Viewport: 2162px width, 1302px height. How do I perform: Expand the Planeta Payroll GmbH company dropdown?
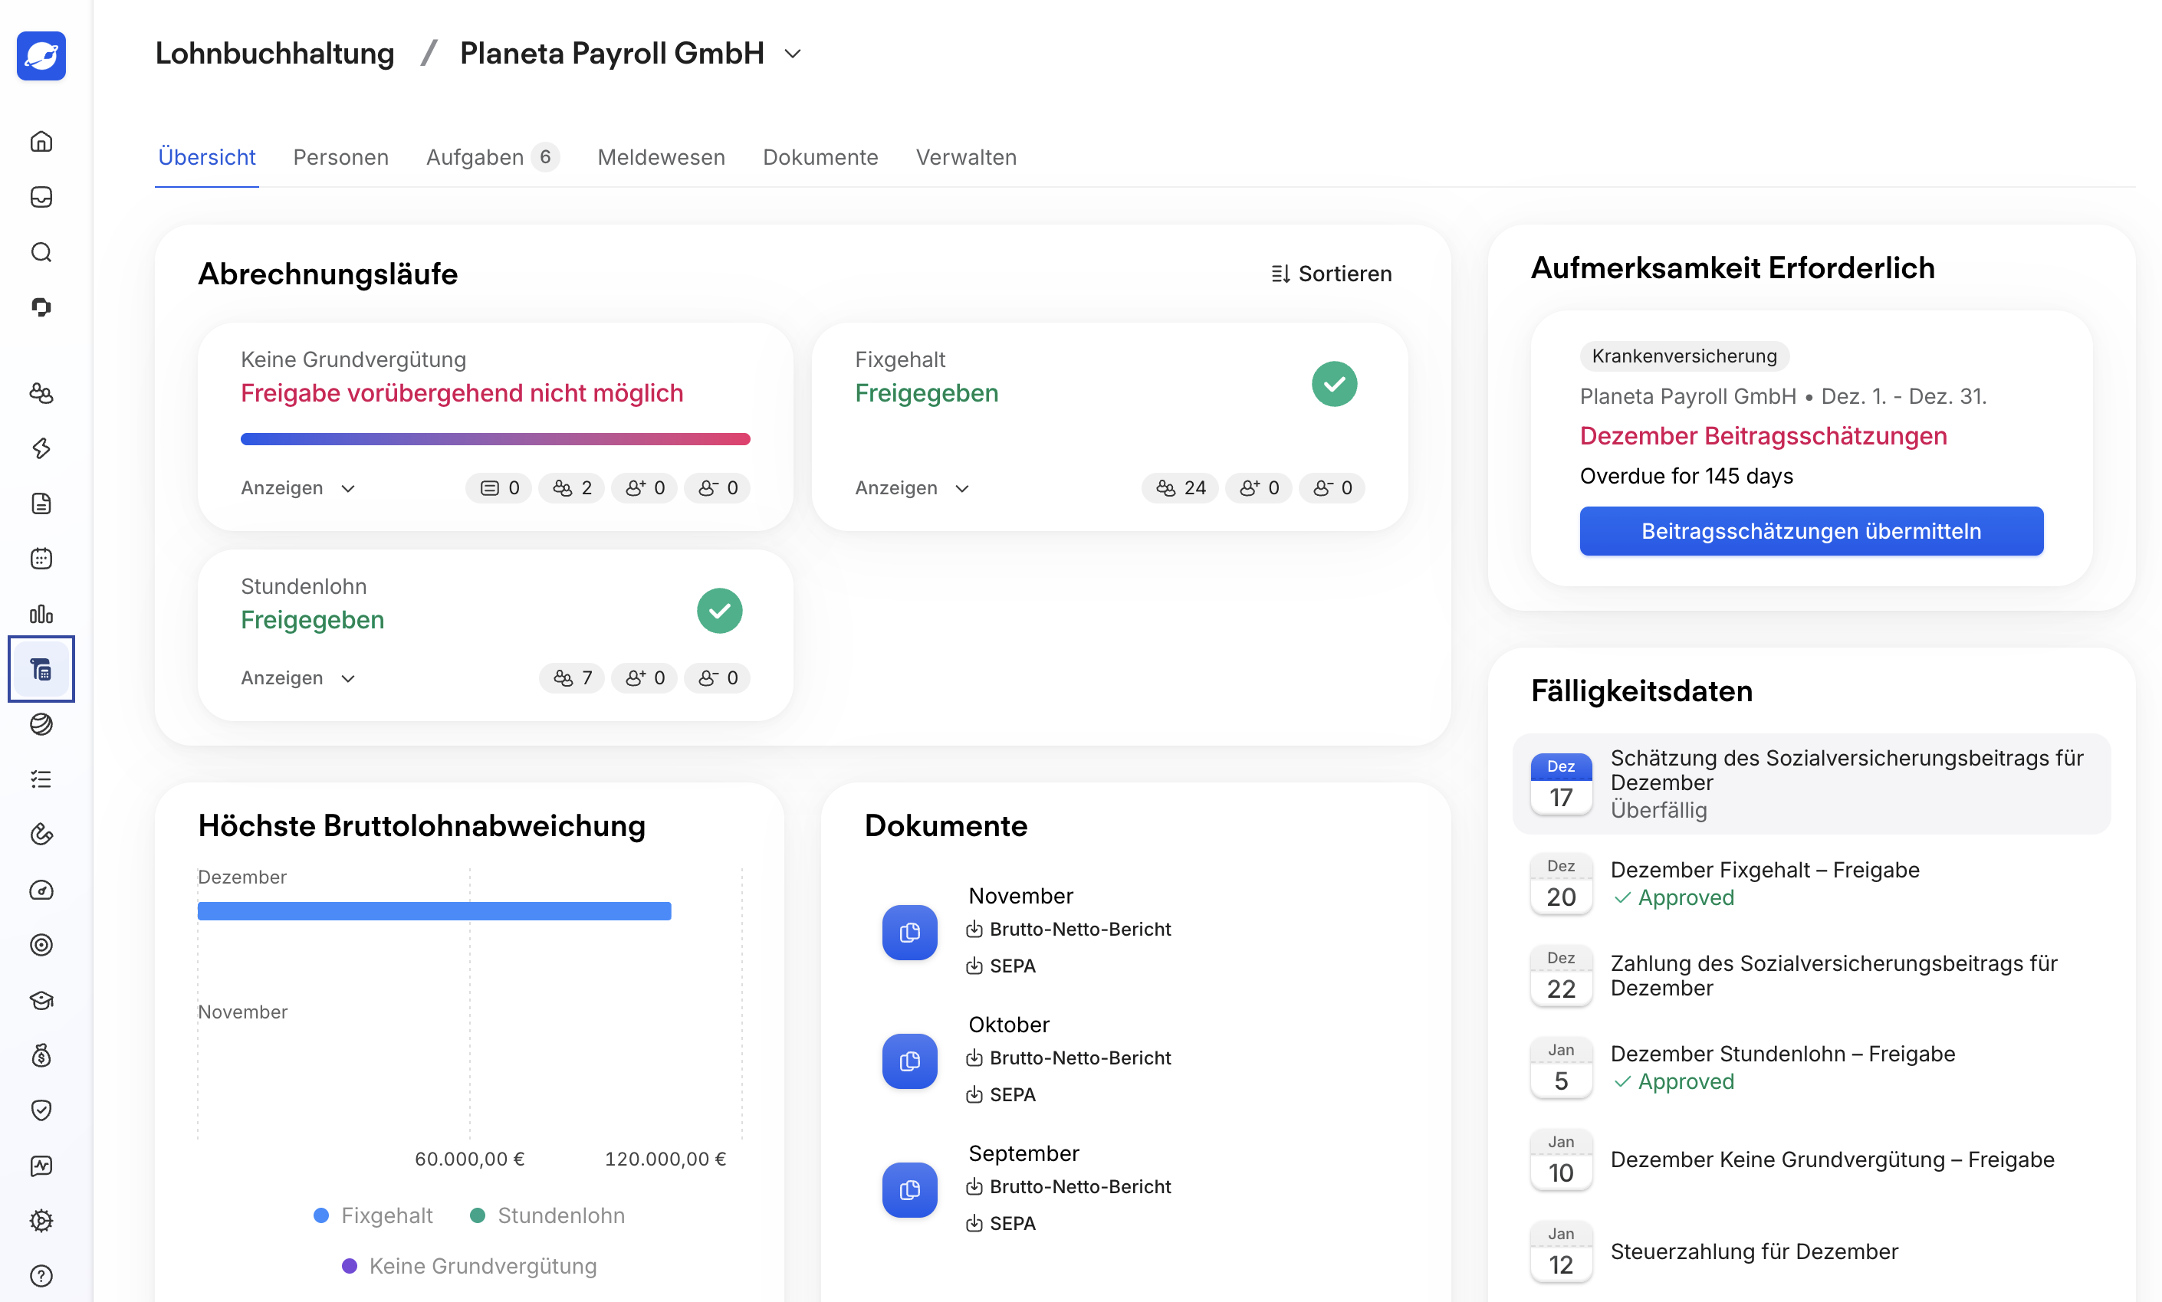792,54
